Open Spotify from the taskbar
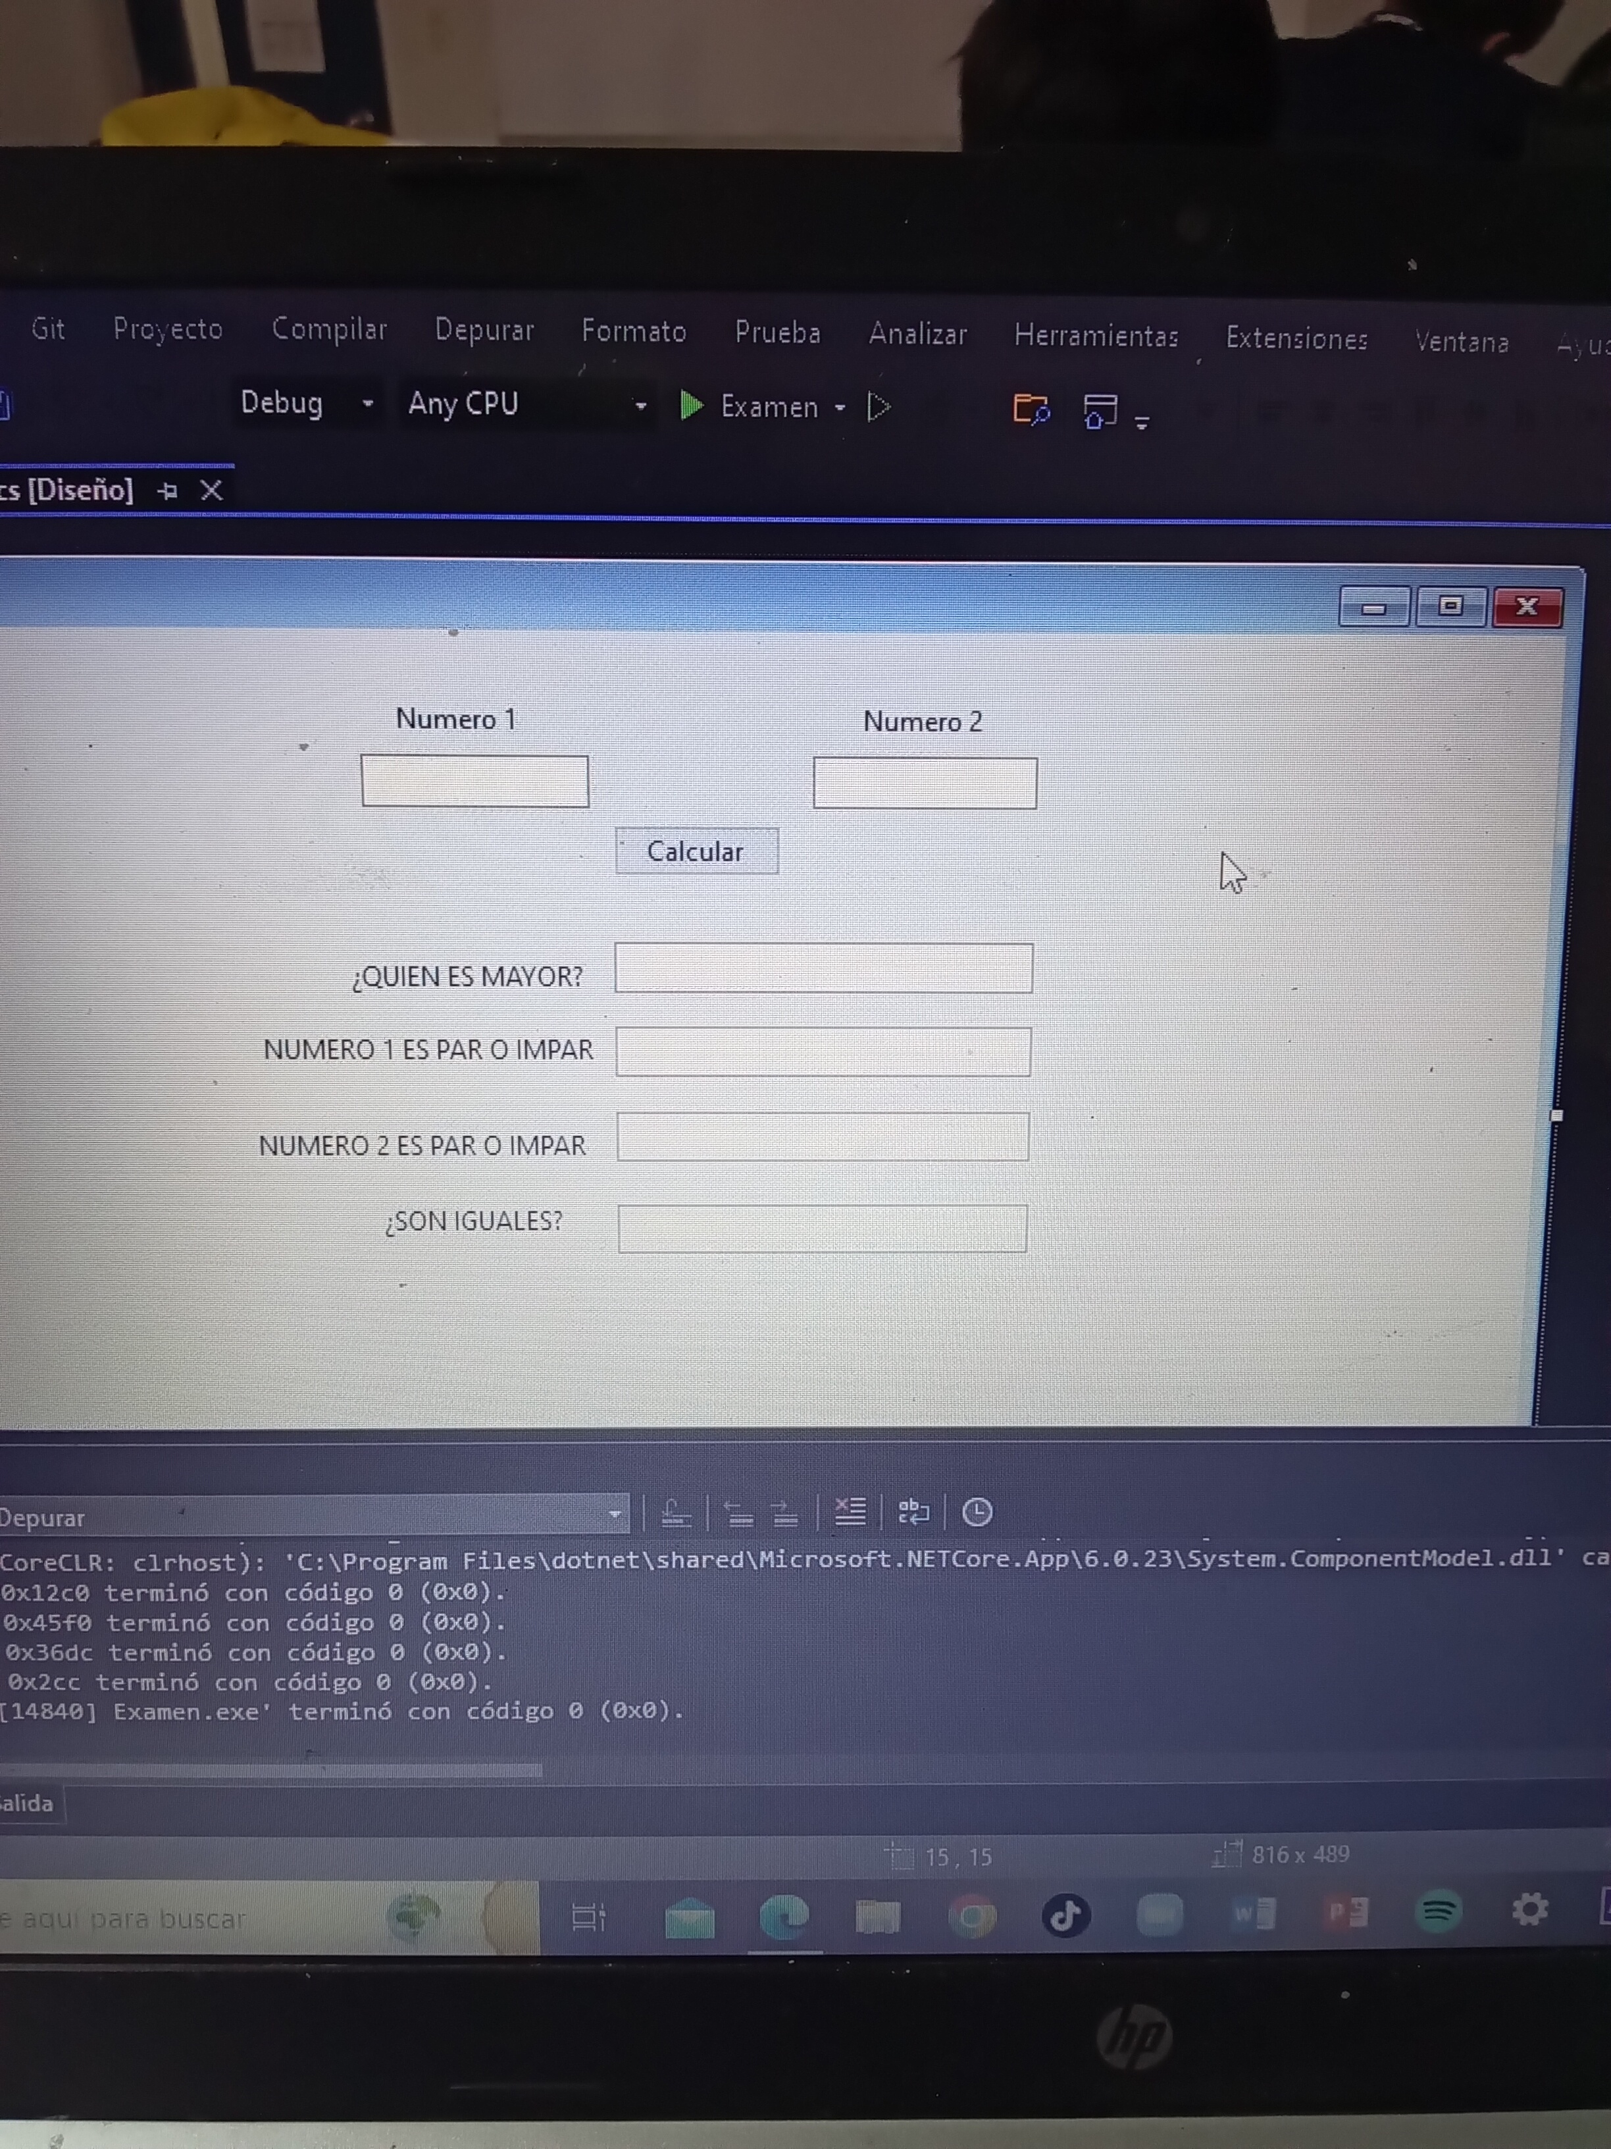 (x=1438, y=1911)
